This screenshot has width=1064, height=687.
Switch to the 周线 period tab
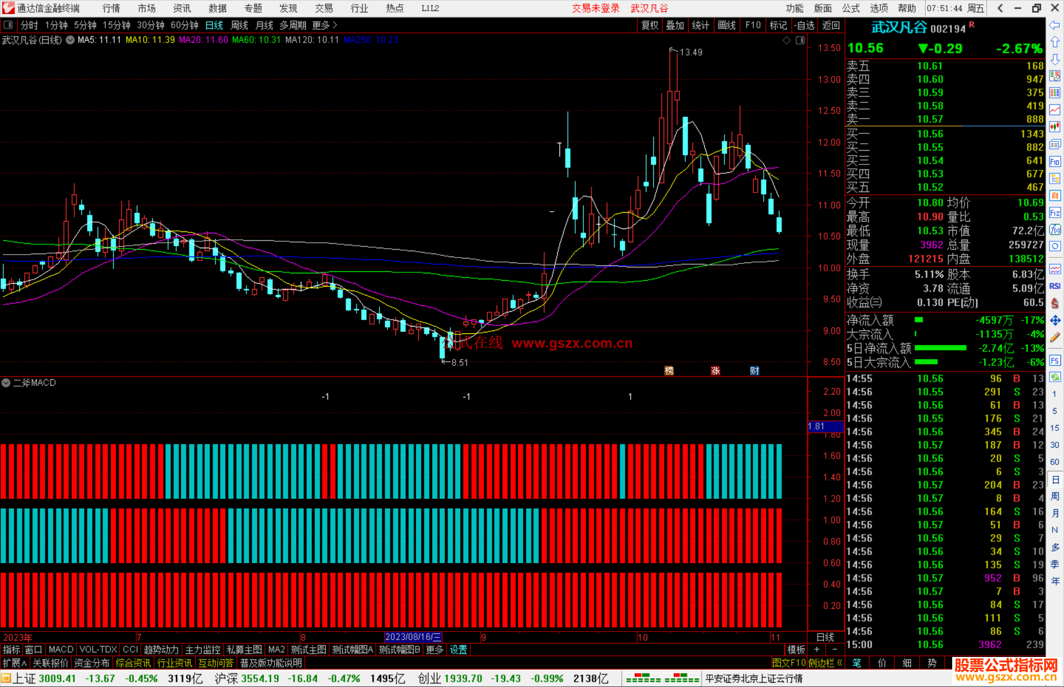239,25
